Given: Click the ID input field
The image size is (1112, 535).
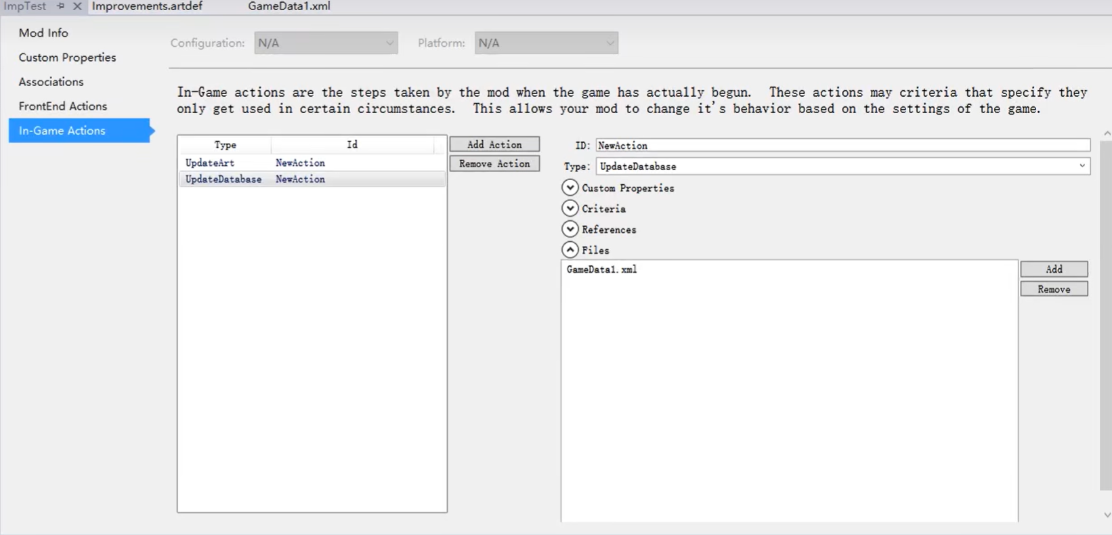Looking at the screenshot, I should 842,146.
